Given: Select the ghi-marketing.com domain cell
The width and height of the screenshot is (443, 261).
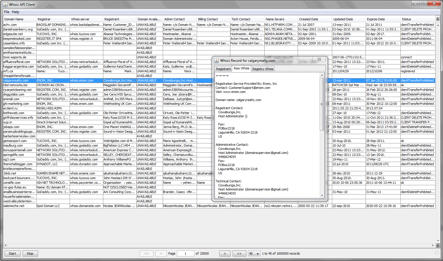Looking at the screenshot, I should [19, 104].
